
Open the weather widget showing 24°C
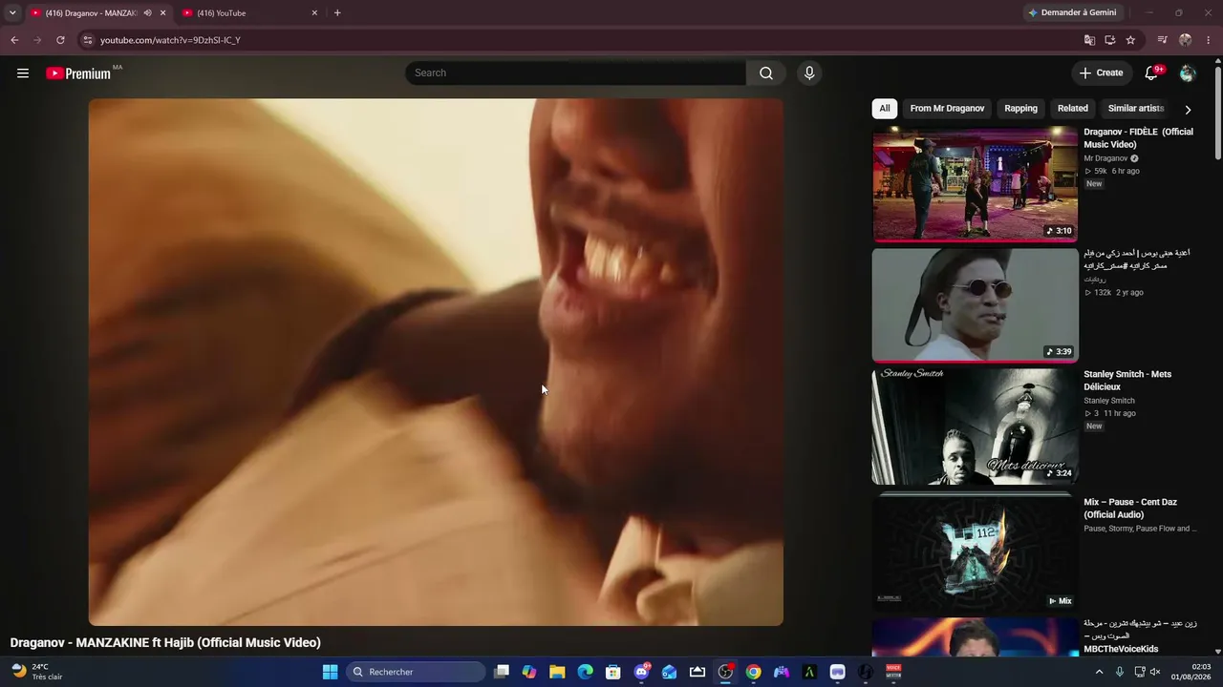click(36, 672)
